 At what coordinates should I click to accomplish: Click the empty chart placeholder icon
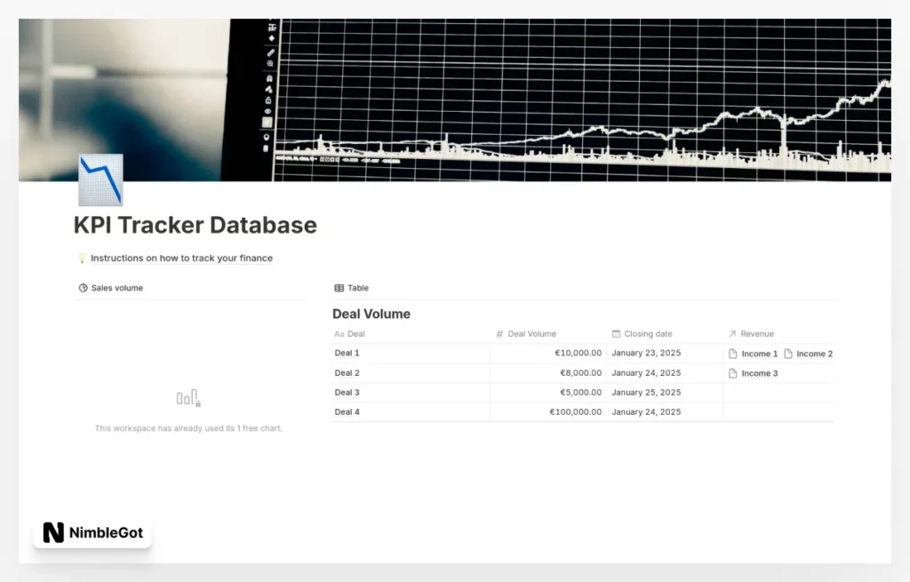(x=188, y=398)
